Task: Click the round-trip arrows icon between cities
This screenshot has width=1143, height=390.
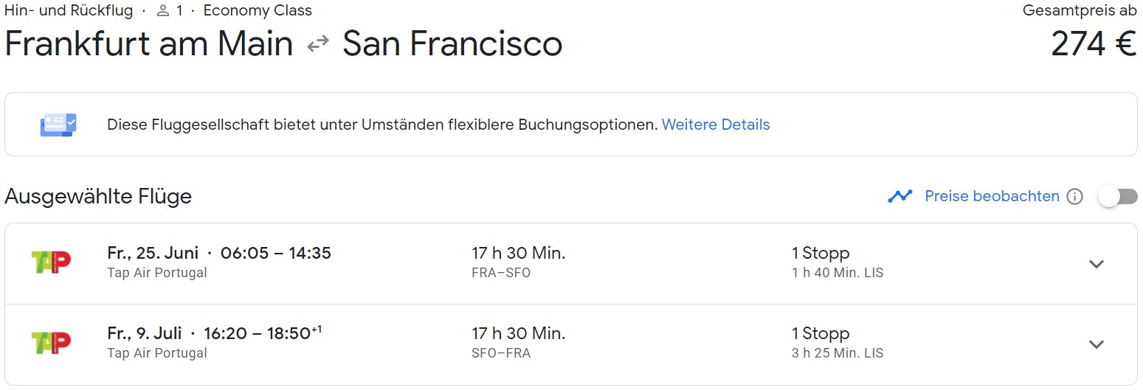Action: [318, 44]
